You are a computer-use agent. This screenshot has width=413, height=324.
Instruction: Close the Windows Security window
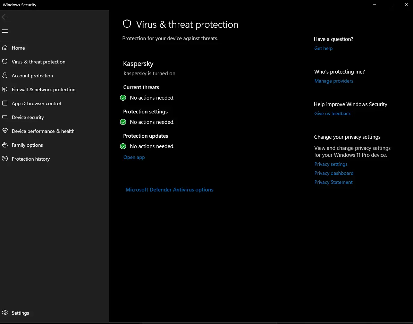(x=406, y=5)
